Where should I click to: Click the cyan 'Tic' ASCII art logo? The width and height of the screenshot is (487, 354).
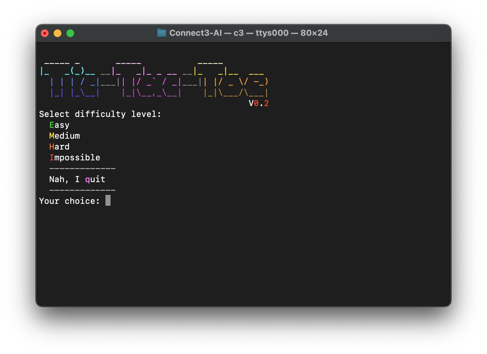(70, 80)
